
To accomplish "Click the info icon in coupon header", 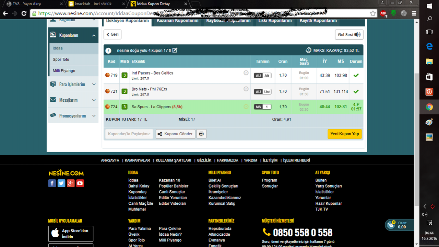I will [x=108, y=50].
